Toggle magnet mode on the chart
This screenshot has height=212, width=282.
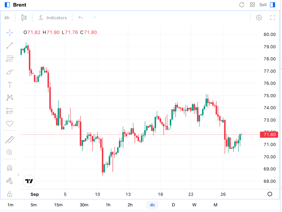(10, 168)
